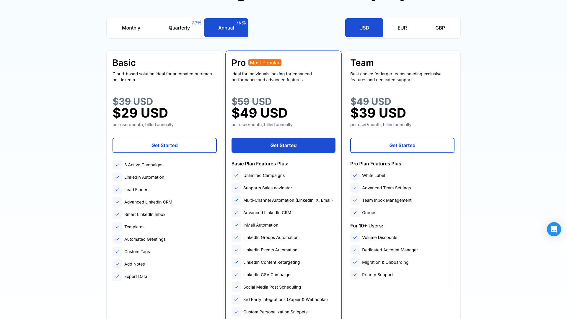Click the checkmark next to Export Data

click(x=117, y=276)
